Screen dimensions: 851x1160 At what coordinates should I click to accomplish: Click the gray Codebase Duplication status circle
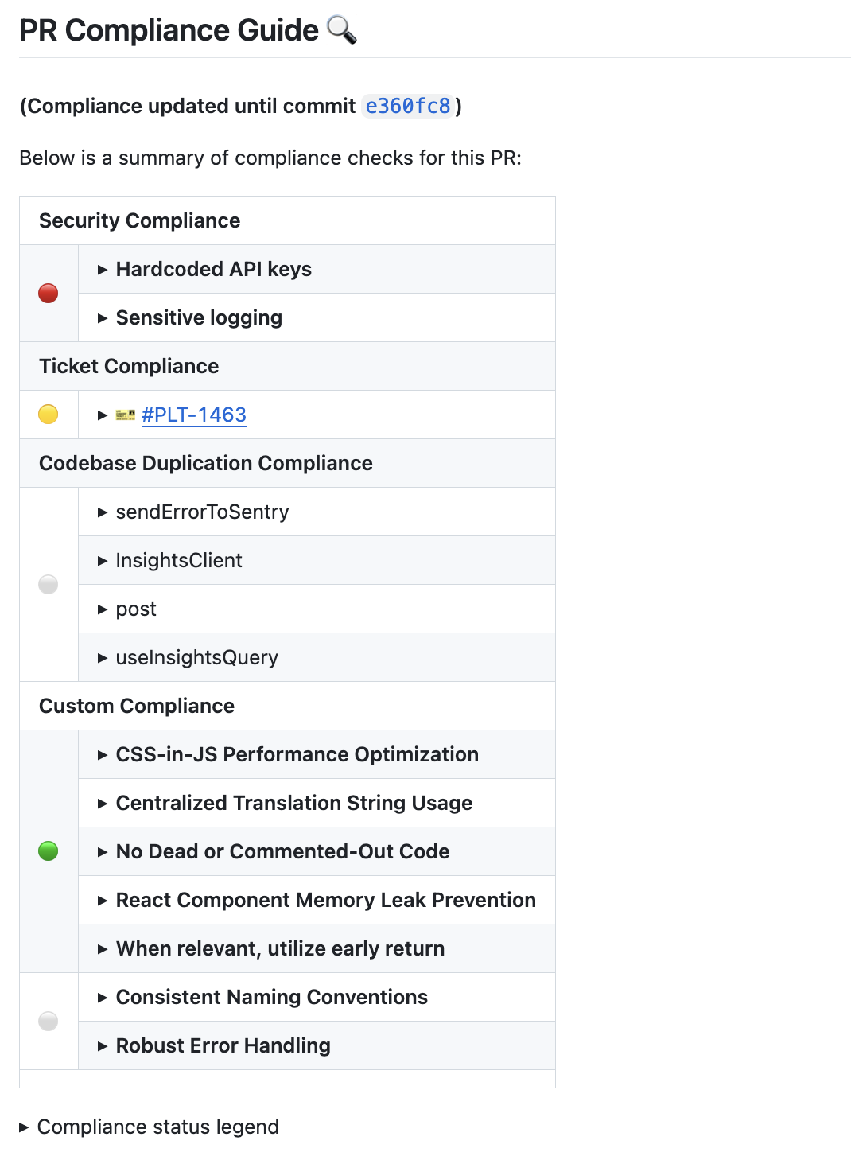[49, 585]
